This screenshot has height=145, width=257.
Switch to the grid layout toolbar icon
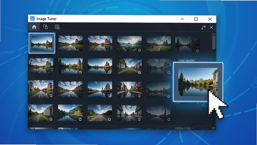point(57,27)
